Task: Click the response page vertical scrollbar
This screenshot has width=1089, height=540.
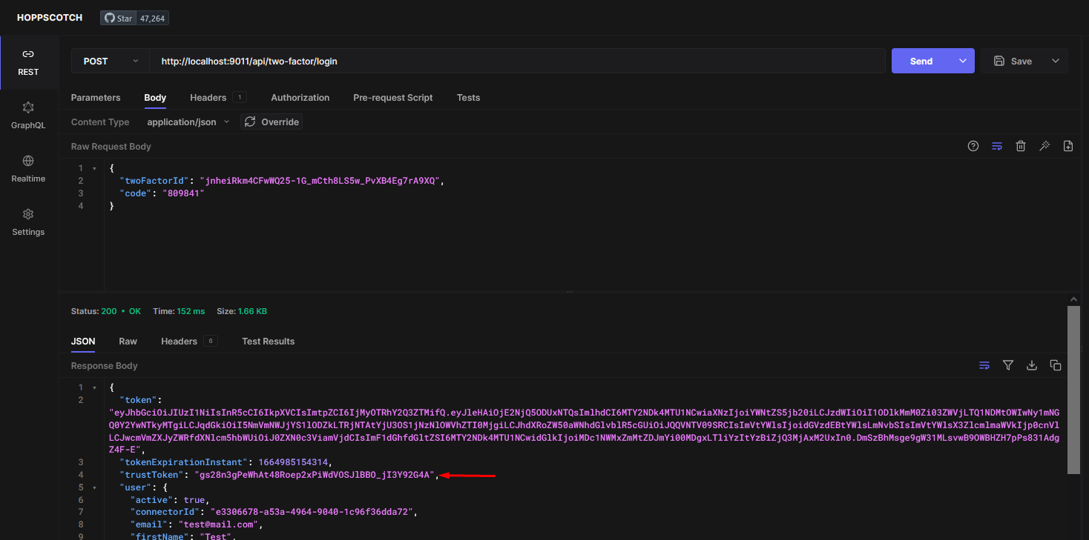Action: point(1073,389)
